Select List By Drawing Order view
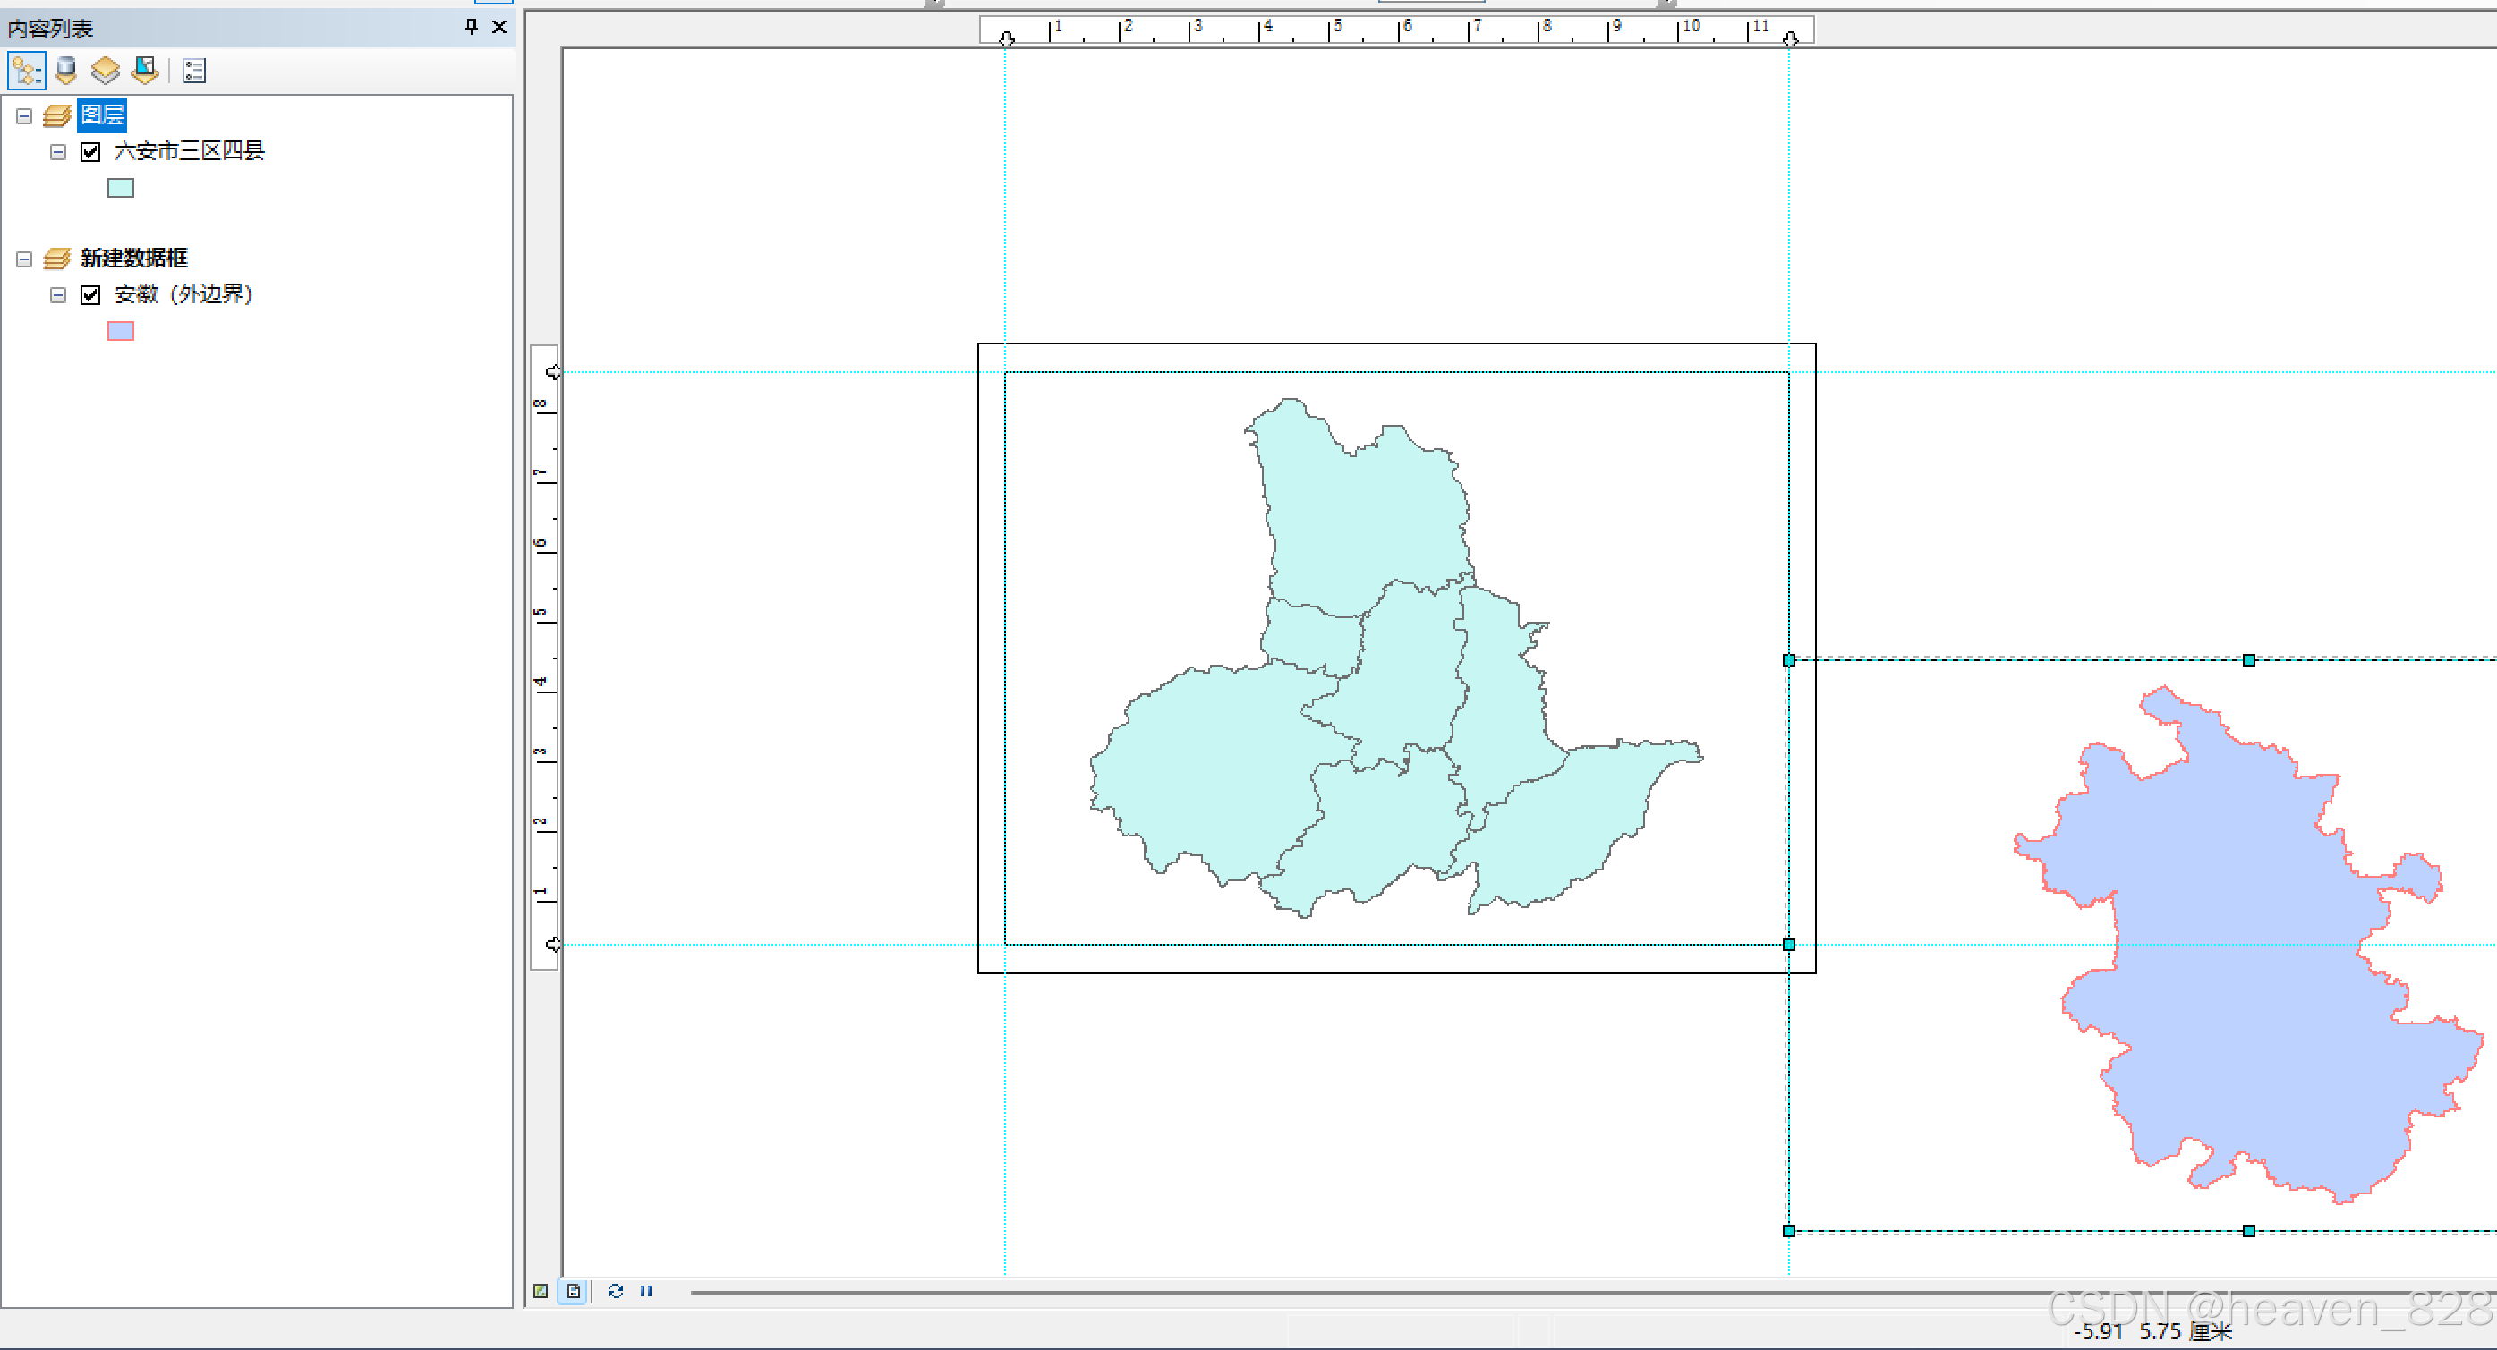The width and height of the screenshot is (2497, 1350). click(x=26, y=71)
